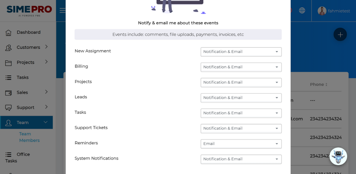The height and width of the screenshot is (174, 356).
Task: Click the globe language icon
Action: click(302, 10)
